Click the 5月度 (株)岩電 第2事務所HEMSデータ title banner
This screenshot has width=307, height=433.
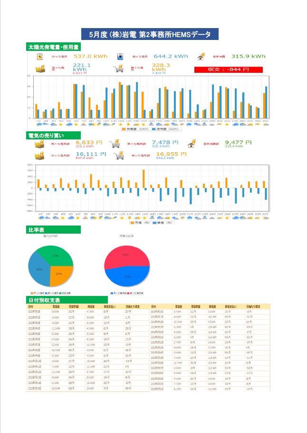(150, 34)
